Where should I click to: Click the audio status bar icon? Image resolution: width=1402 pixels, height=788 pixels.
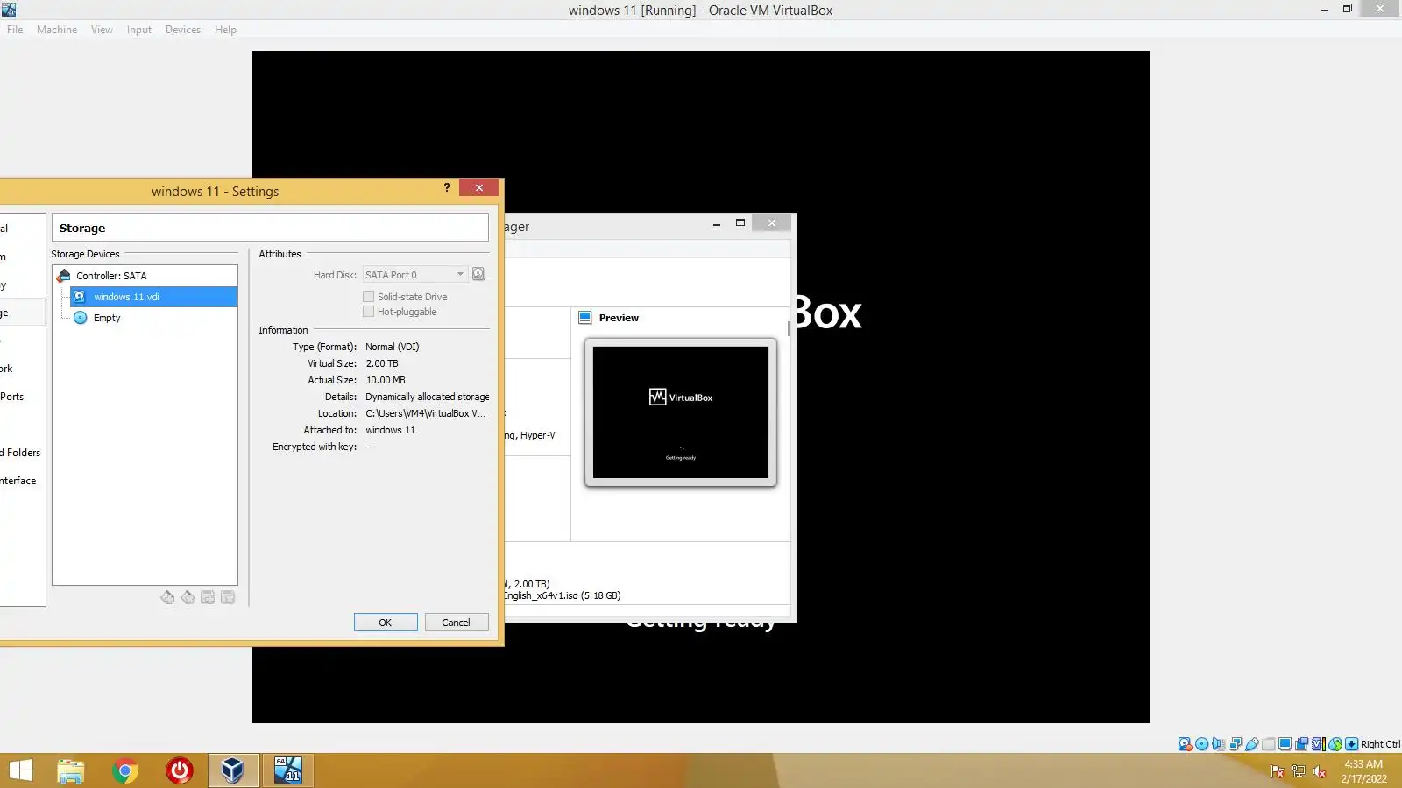(1219, 744)
